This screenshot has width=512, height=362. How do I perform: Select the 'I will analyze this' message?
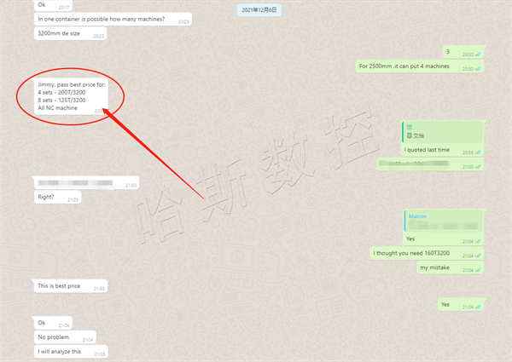[71, 352]
